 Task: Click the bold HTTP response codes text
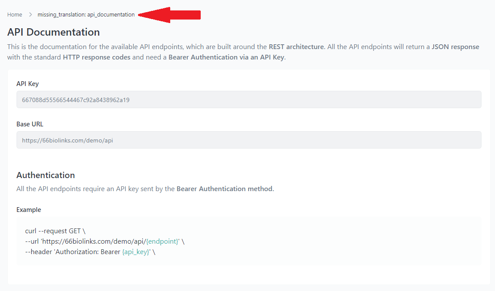pyautogui.click(x=97, y=57)
